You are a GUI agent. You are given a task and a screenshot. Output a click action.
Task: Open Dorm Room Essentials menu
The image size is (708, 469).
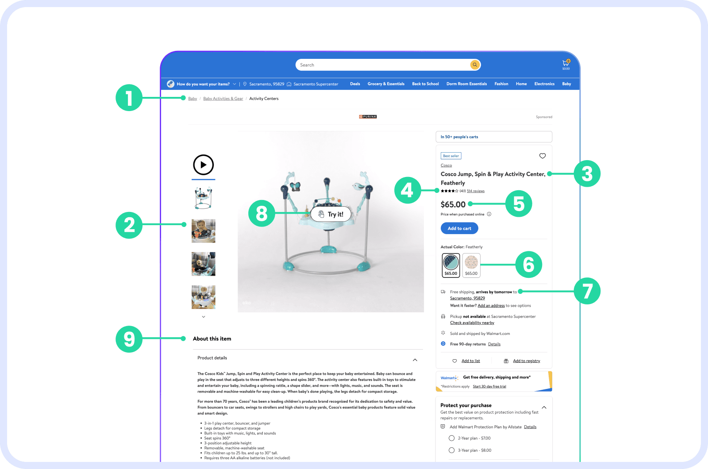(466, 84)
